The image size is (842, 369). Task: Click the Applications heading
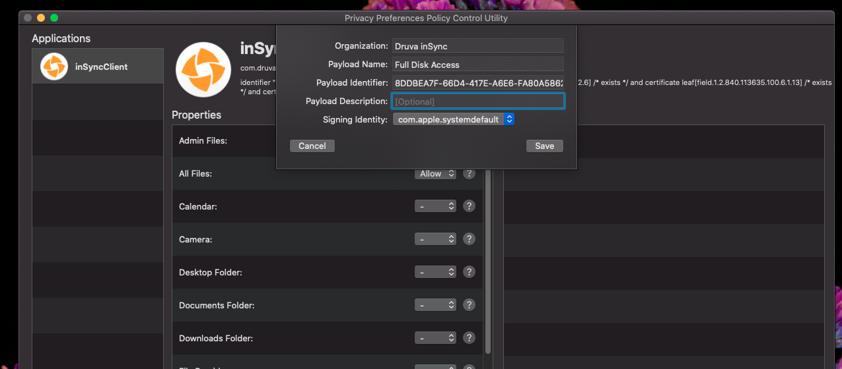[61, 38]
